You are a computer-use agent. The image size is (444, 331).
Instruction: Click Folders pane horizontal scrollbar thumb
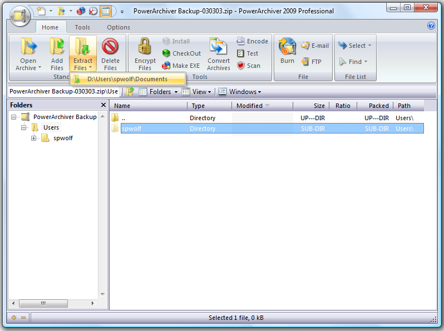coord(43,304)
